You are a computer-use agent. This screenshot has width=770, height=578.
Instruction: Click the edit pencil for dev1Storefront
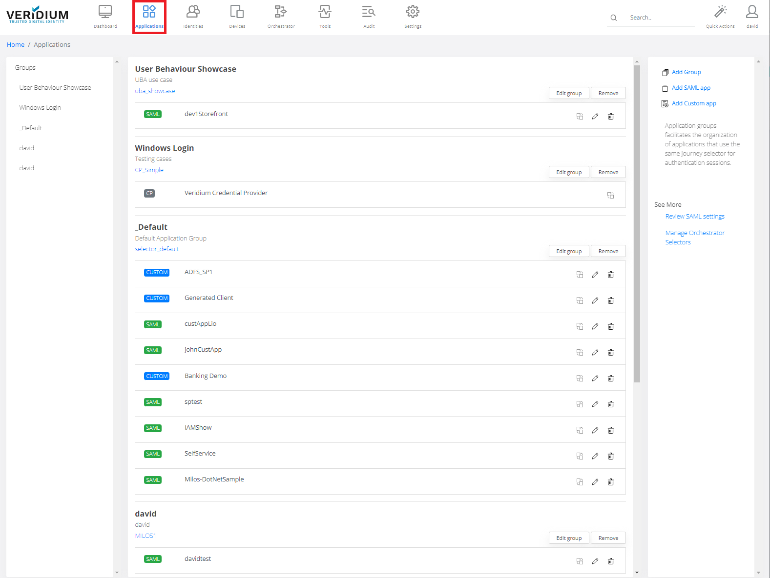coord(595,117)
